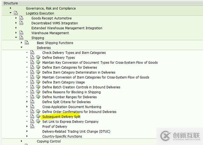The image size is (203, 145).
Task: Select Extended Warehouse Management Integration text
Action: tap(67, 28)
